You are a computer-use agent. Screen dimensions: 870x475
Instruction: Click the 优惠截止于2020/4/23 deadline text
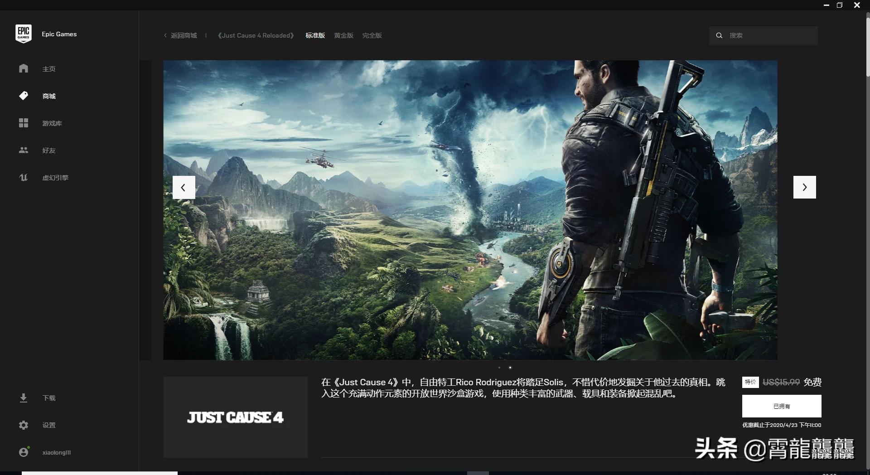pyautogui.click(x=782, y=425)
